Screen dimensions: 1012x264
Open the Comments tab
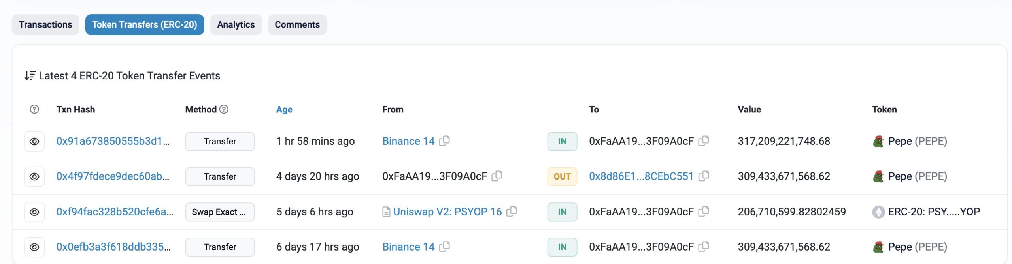297,24
